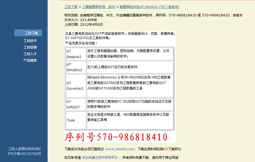Click the red 序列号570-986818410 image

tap(116, 137)
